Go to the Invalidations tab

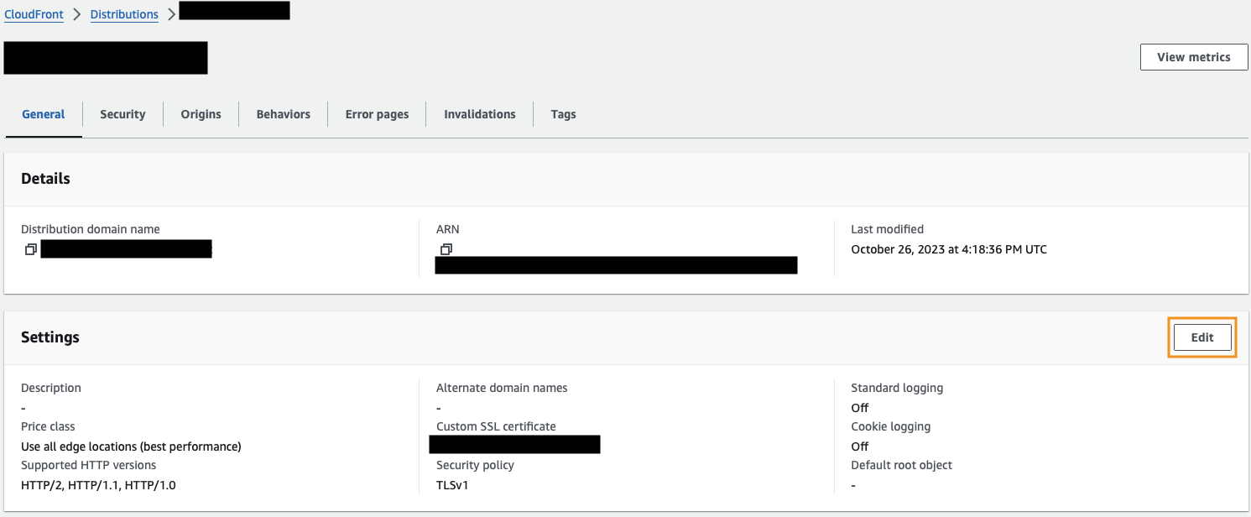(x=479, y=114)
